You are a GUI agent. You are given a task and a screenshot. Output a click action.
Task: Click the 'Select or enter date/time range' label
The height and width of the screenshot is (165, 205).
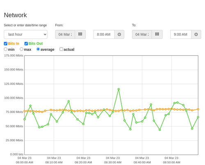point(25,25)
